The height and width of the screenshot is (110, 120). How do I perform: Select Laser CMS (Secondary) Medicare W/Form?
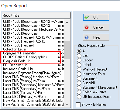pos(33,85)
